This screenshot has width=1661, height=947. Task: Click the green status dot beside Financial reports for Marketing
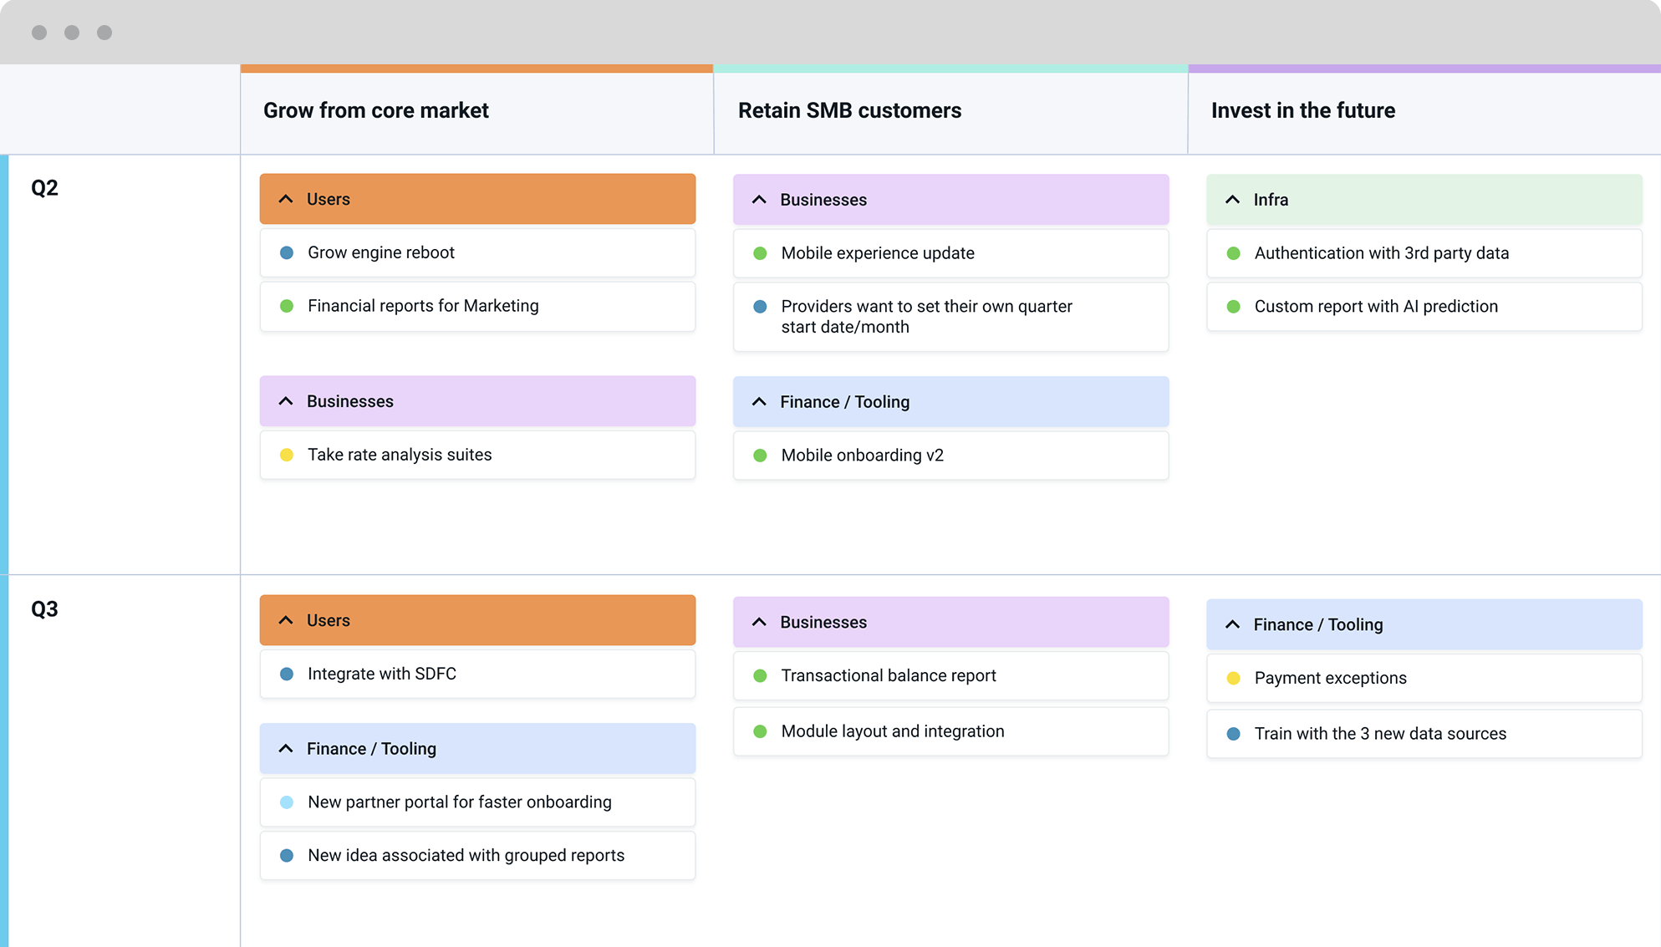tap(287, 306)
